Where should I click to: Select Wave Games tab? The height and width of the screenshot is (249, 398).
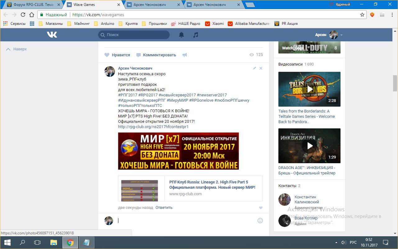(x=93, y=5)
